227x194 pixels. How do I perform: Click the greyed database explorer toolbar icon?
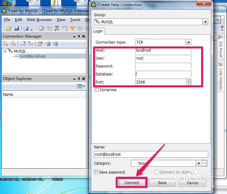click(x=49, y=28)
